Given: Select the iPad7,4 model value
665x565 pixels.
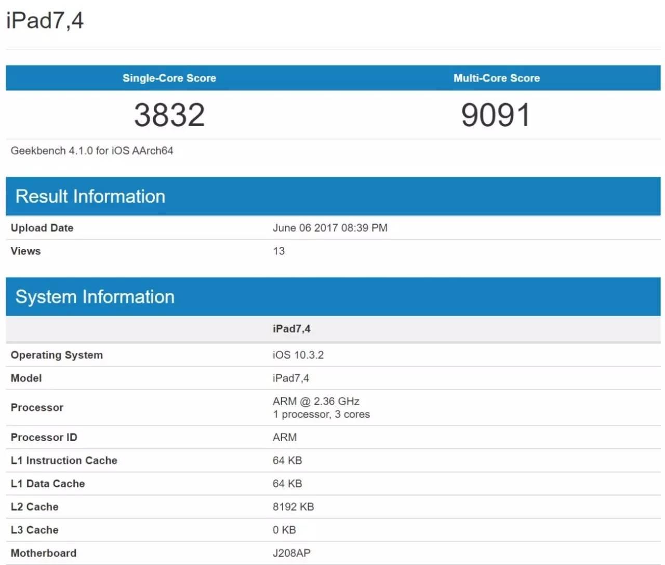Looking at the screenshot, I should [x=291, y=378].
